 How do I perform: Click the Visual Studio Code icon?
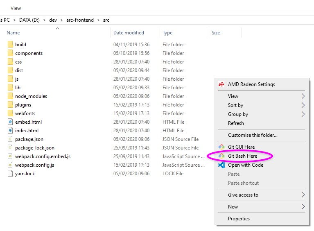pos(221,165)
